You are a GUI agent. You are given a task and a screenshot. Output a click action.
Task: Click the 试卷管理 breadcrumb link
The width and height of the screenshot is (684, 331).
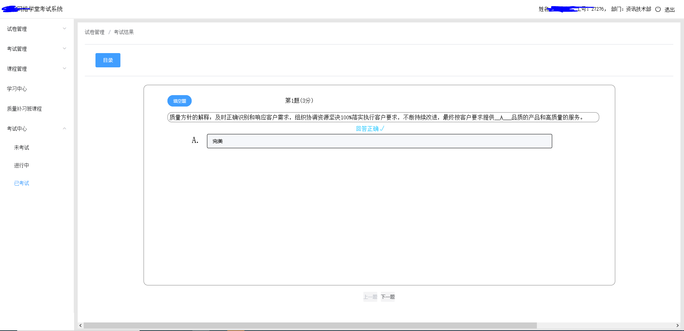(x=94, y=32)
